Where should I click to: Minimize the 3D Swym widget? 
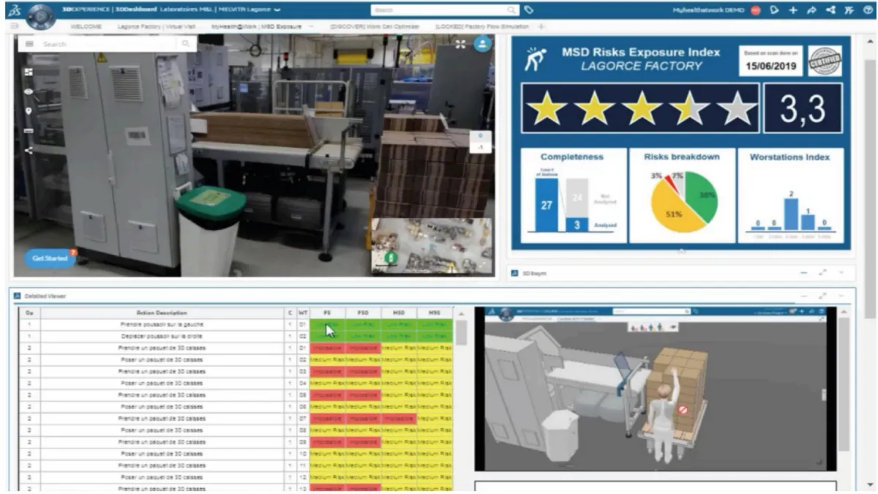[804, 273]
